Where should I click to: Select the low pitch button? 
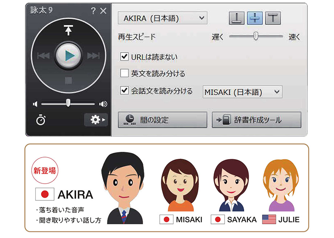point(236,18)
